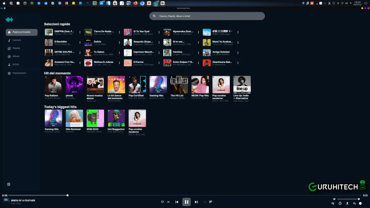
Task: Switch to the Artisti section
Action: pyautogui.click(x=16, y=64)
